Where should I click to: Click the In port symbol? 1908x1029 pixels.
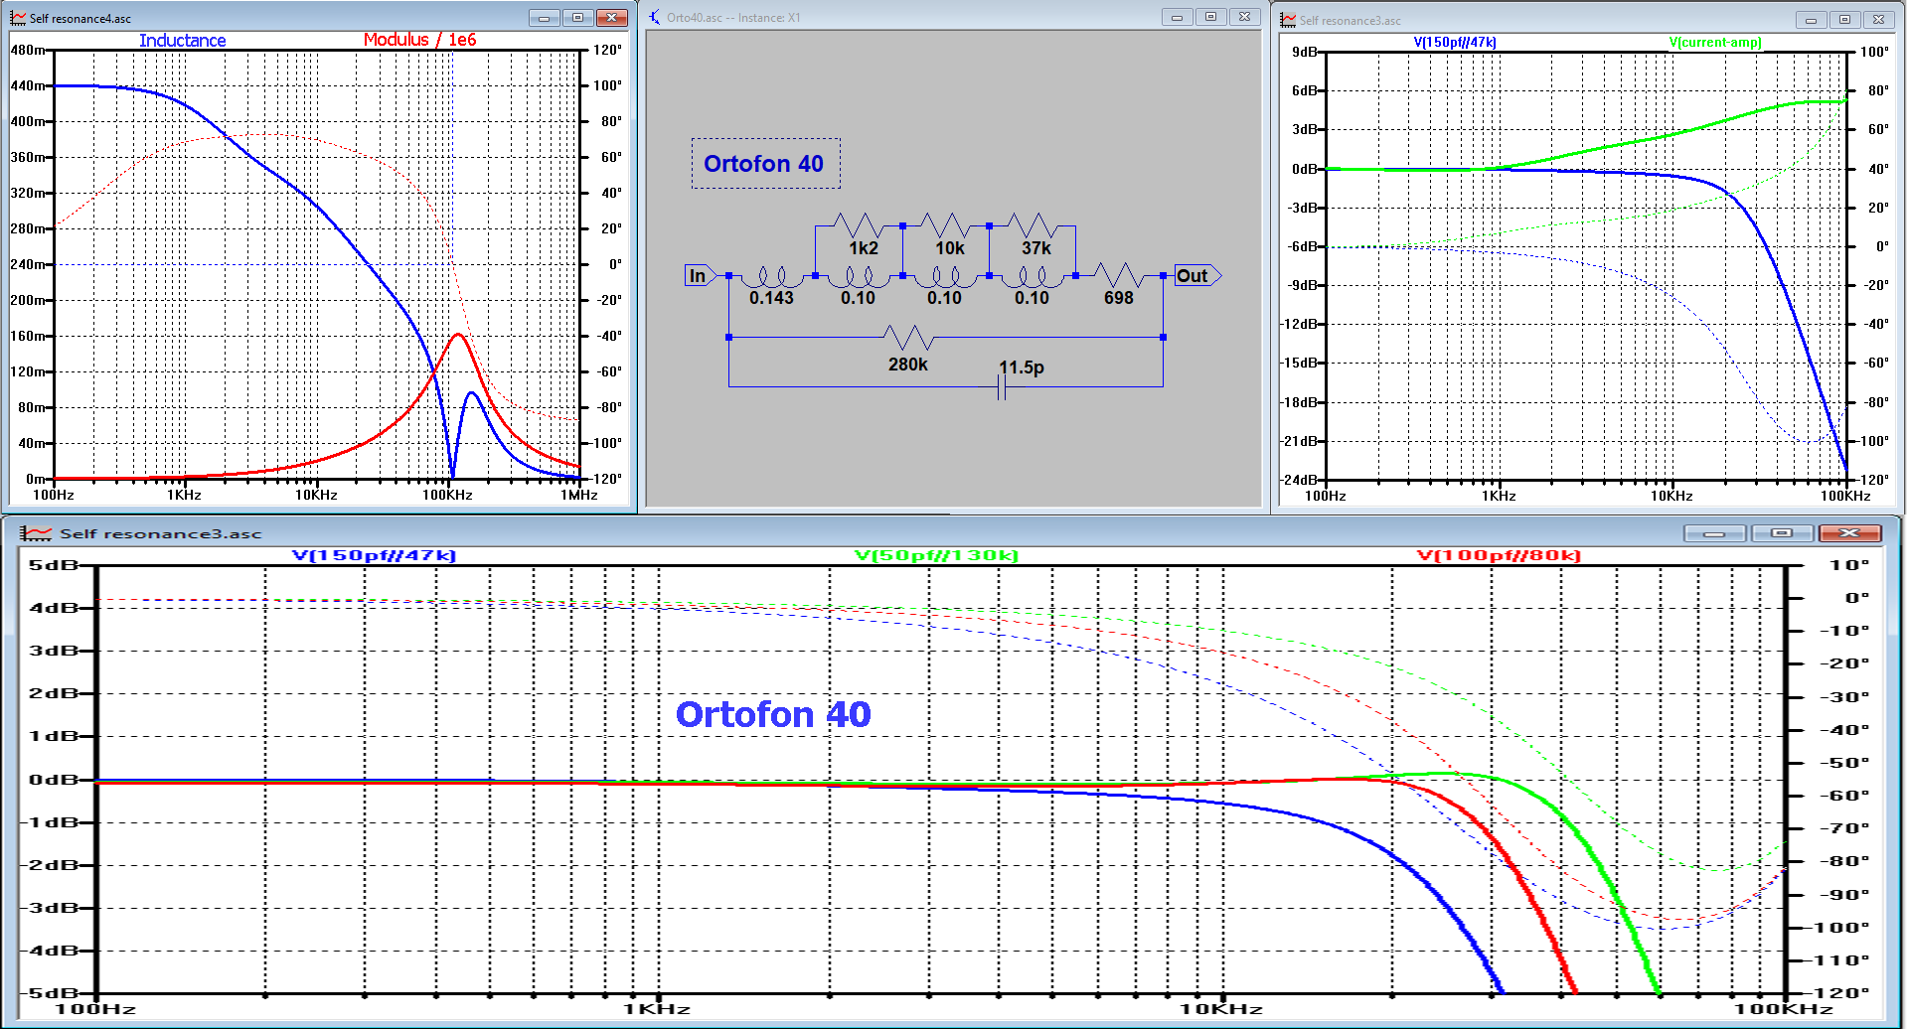700,276
